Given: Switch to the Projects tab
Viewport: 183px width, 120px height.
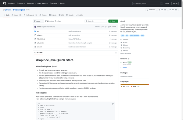Looking at the screenshot, I should click(52, 15).
